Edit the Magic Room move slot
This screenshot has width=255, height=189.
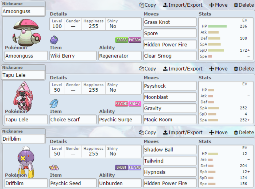170,119
